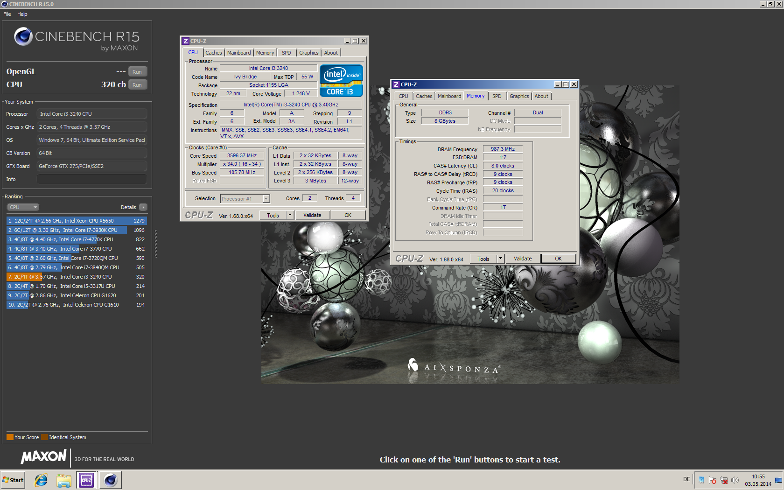This screenshot has width=784, height=490.
Task: Open Windows Explorer folder icon in taskbar
Action: coord(64,480)
